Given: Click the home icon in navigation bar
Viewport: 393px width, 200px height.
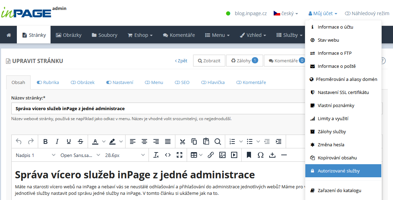Looking at the screenshot, I should tap(9, 35).
